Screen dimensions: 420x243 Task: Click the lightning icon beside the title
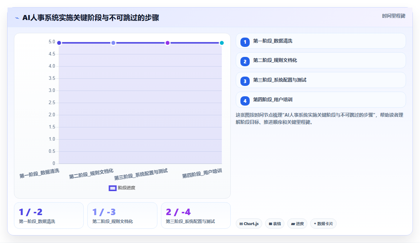(17, 18)
